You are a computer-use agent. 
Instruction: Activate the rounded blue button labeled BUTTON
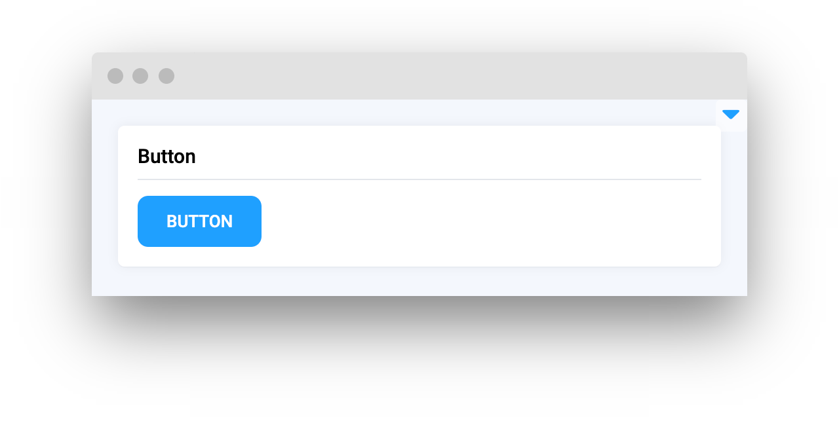[199, 221]
